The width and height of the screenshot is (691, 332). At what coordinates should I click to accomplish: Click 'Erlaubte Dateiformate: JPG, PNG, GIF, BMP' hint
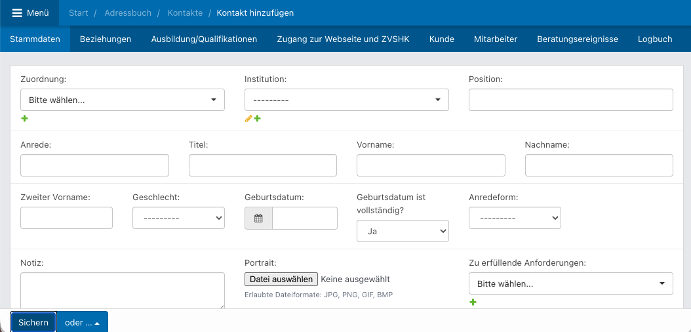(x=319, y=295)
